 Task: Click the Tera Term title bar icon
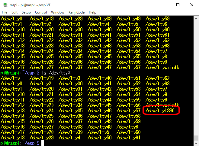[5, 5]
